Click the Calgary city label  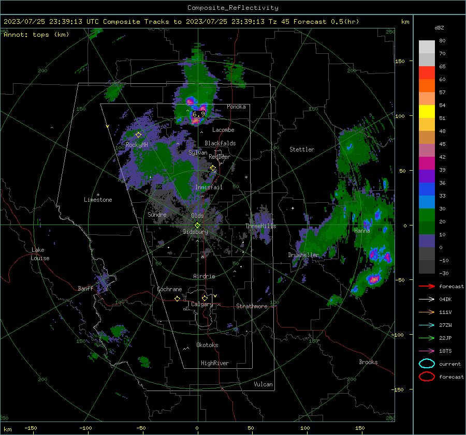(x=202, y=304)
